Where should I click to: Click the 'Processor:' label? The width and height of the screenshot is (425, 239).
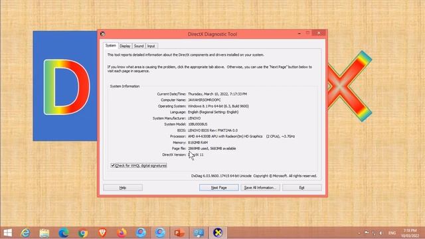point(178,136)
